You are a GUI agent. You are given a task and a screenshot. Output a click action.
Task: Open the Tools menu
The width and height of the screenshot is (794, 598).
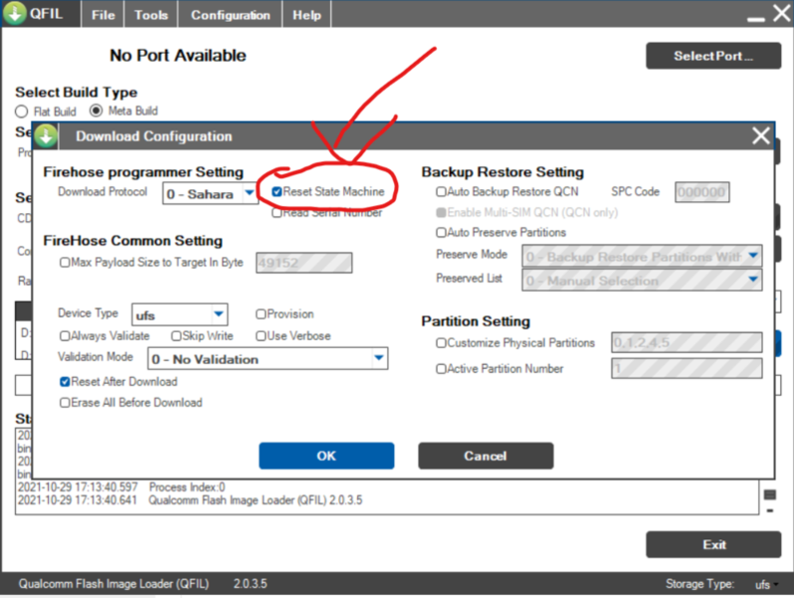click(151, 15)
